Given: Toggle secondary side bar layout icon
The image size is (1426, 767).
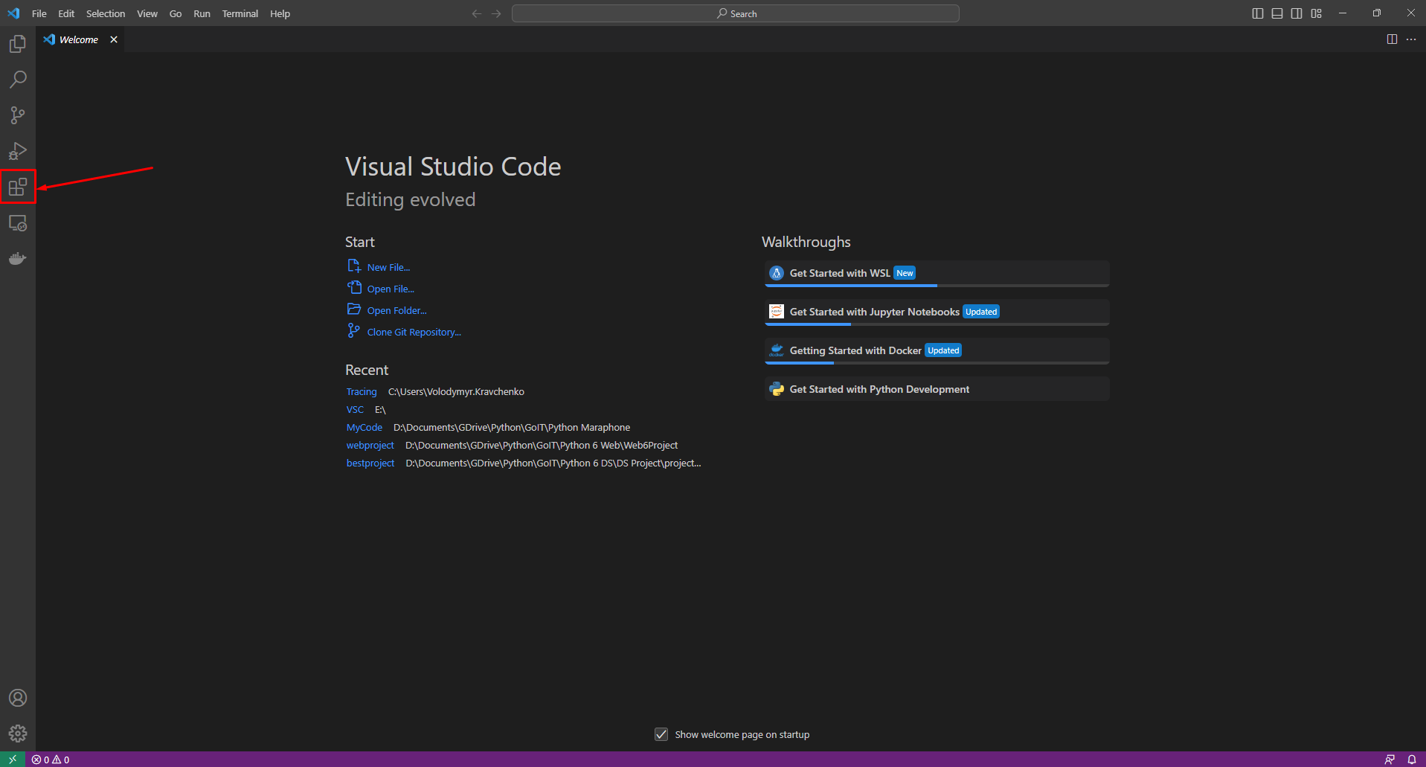Looking at the screenshot, I should click(x=1297, y=13).
